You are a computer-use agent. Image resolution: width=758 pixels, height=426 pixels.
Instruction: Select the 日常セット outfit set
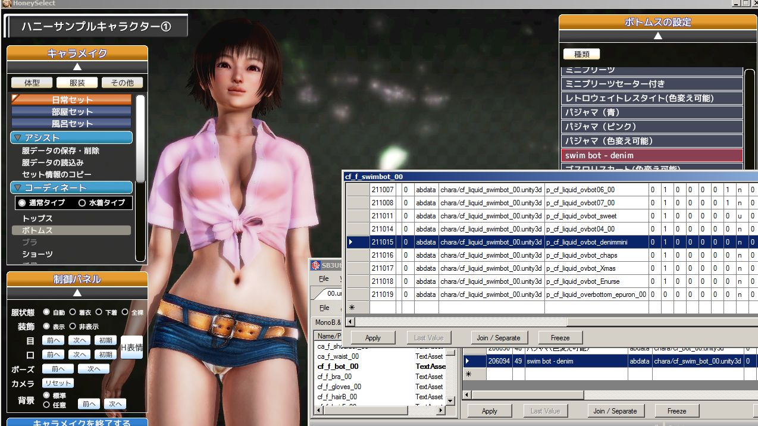(71, 99)
